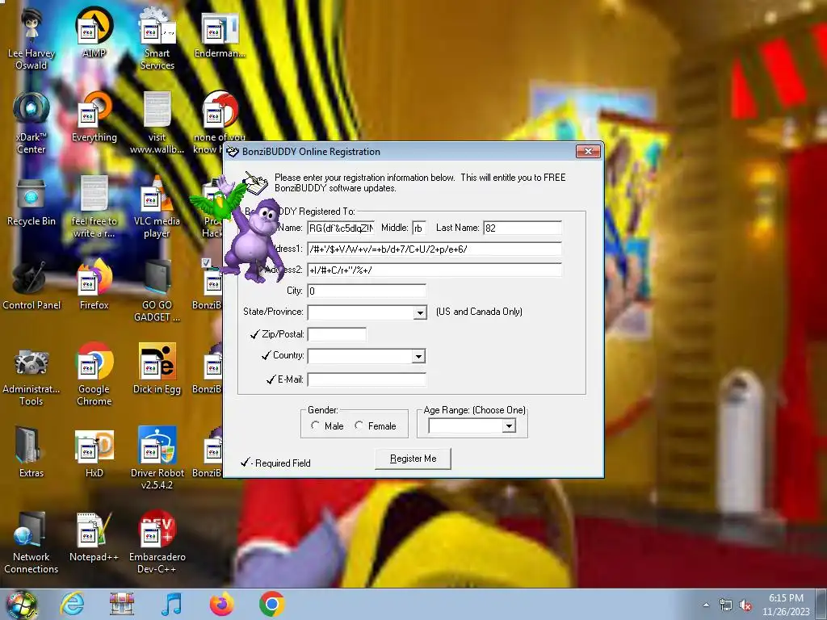Open the treasure chest taskbar icon

pos(121,604)
